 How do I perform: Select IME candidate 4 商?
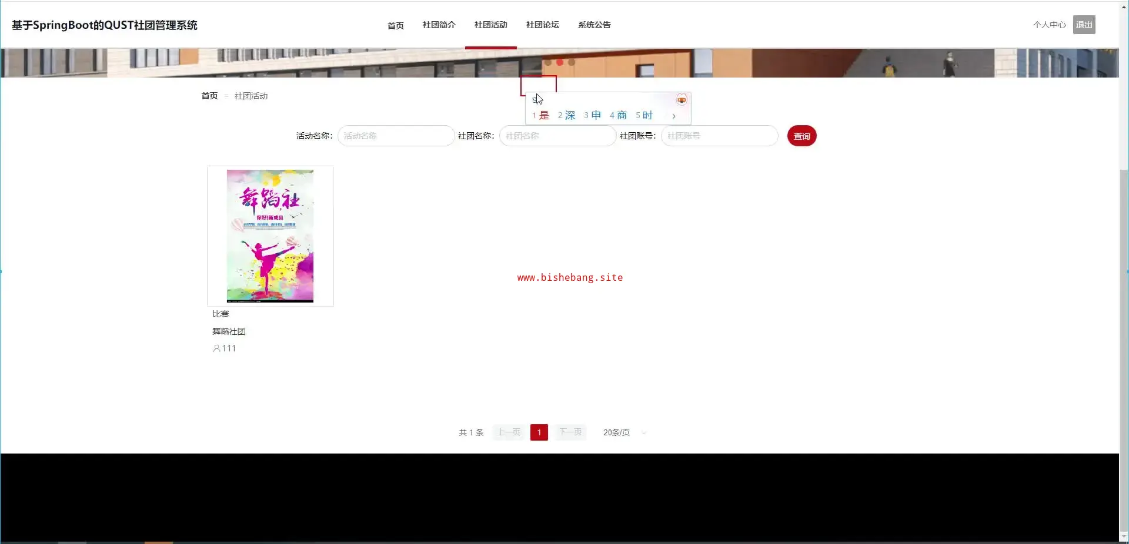618,115
